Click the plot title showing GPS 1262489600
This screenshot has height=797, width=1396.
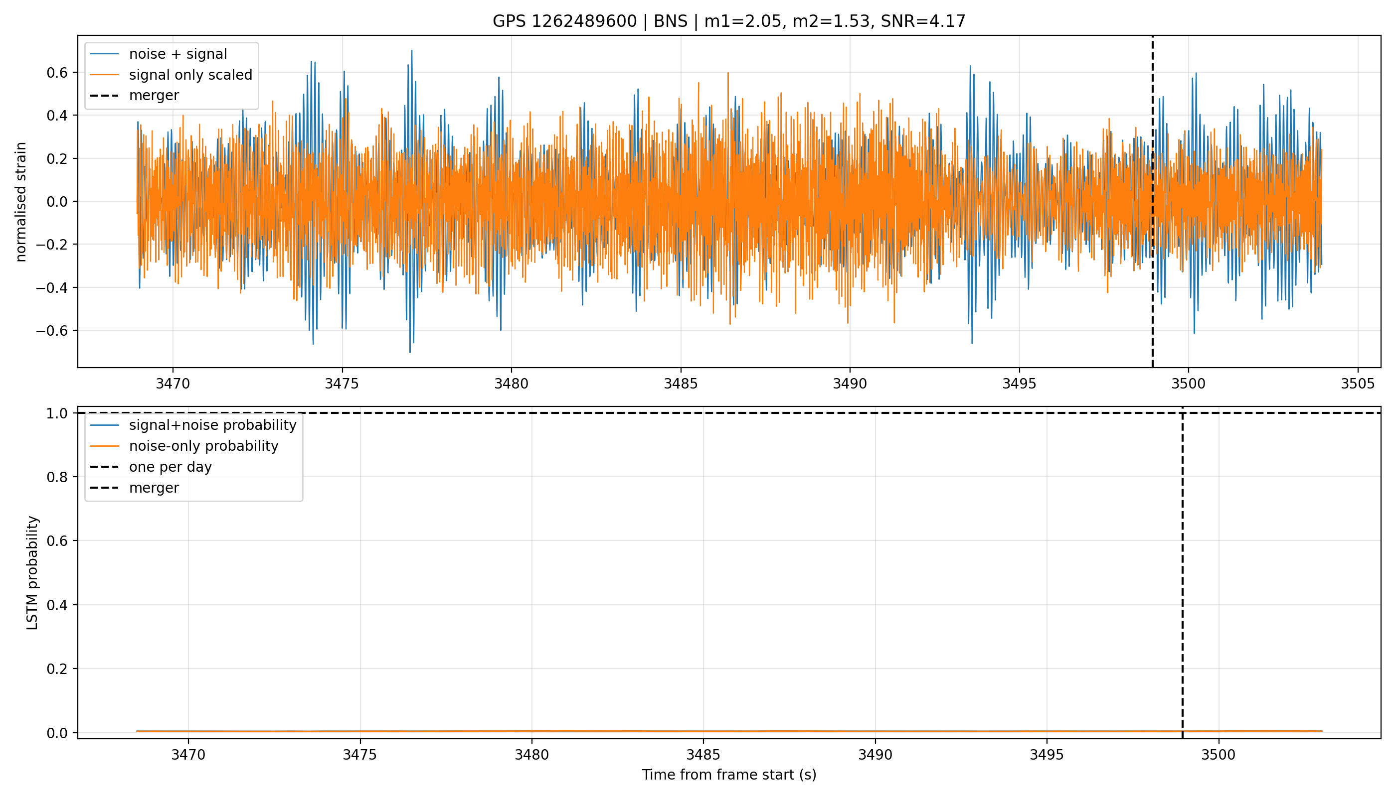click(x=729, y=21)
